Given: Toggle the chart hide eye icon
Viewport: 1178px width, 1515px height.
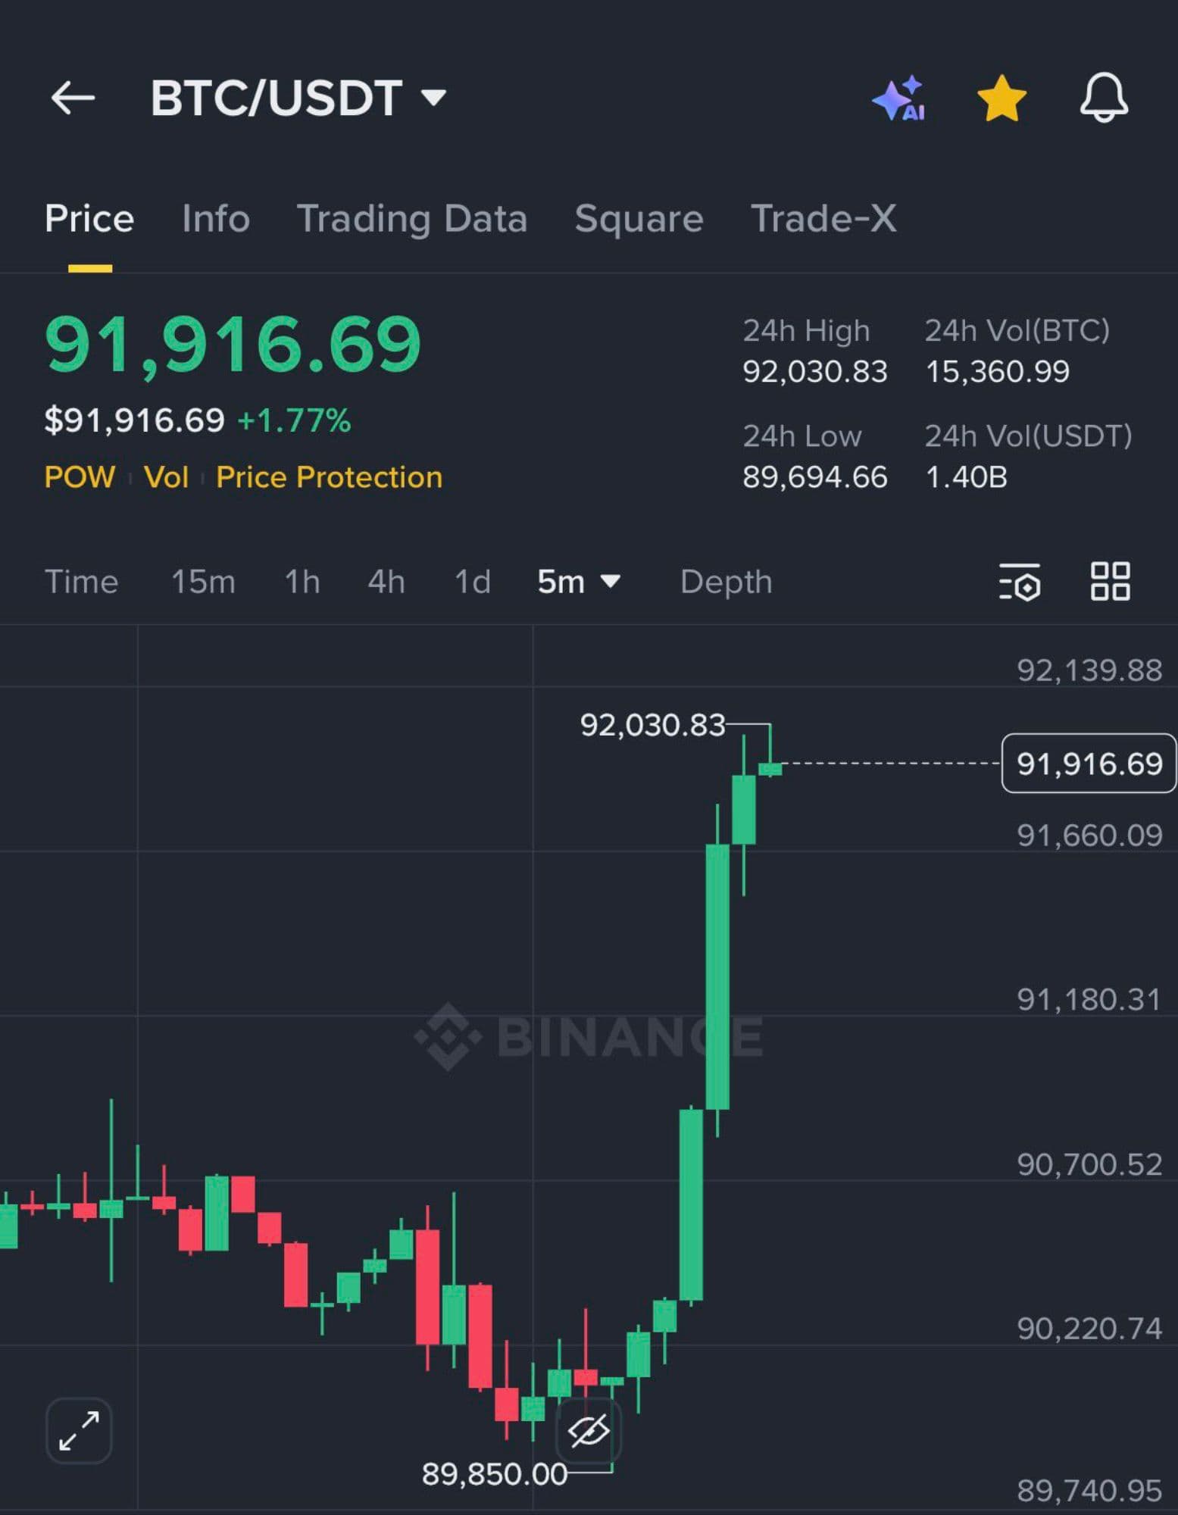Looking at the screenshot, I should [x=589, y=1430].
